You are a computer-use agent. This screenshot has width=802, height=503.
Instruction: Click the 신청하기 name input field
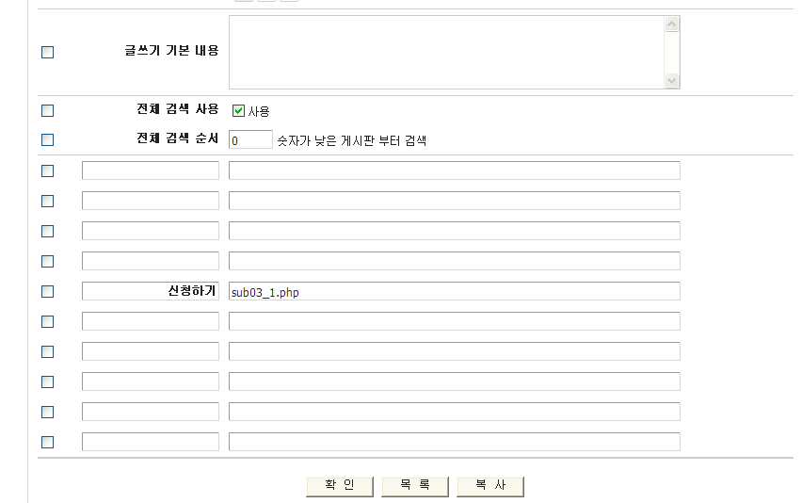(x=150, y=291)
